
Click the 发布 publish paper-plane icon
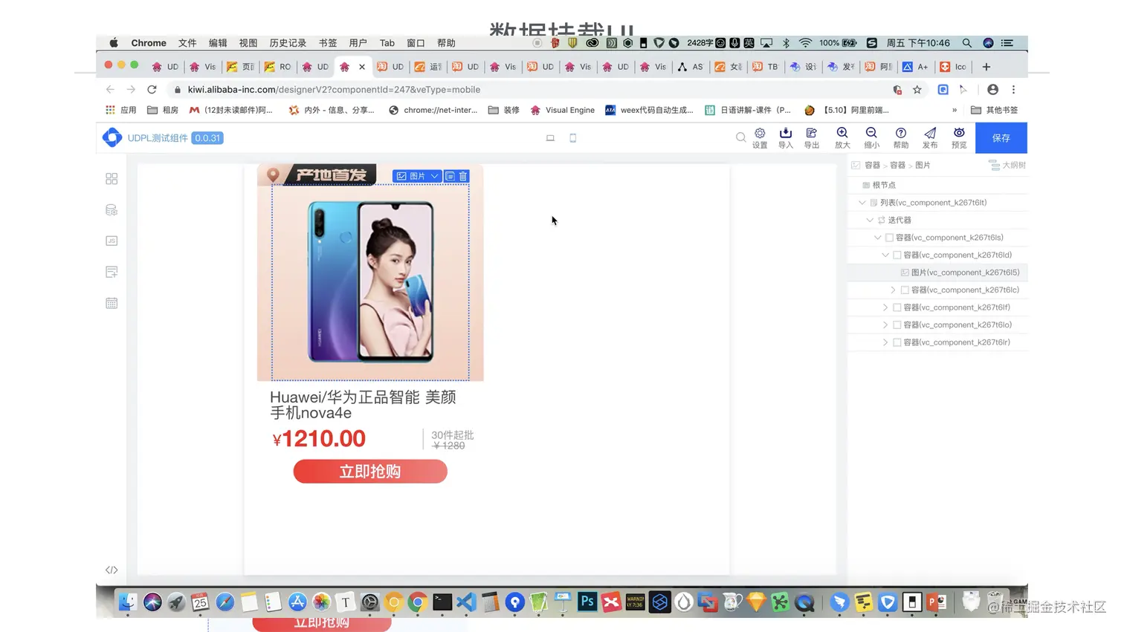(930, 133)
